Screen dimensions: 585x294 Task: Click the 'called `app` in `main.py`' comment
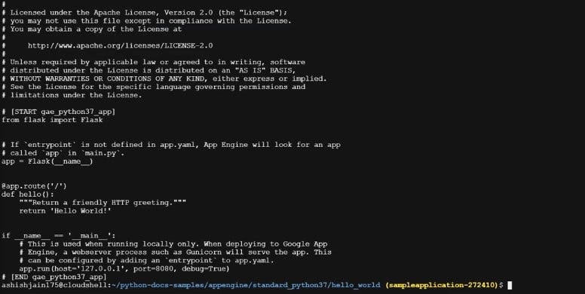(x=63, y=153)
